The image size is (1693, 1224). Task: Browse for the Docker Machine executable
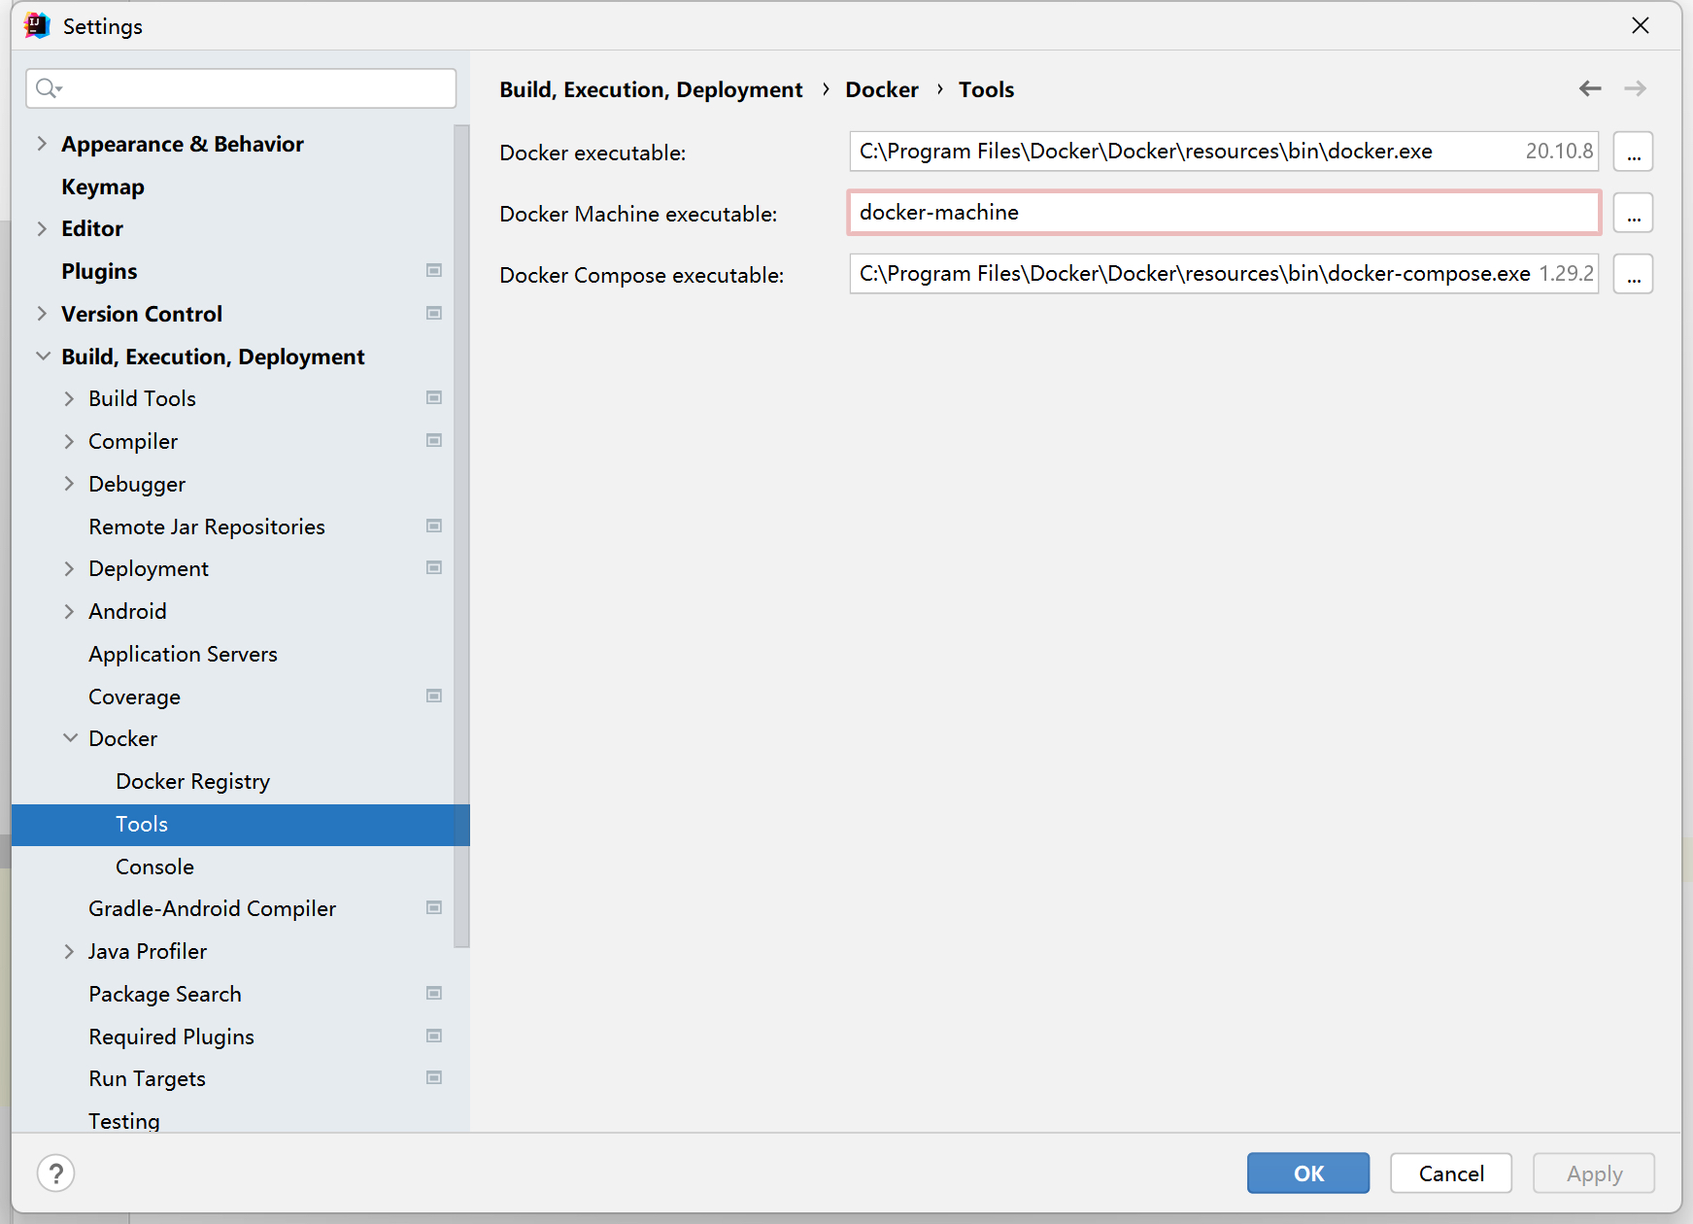pyautogui.click(x=1634, y=213)
